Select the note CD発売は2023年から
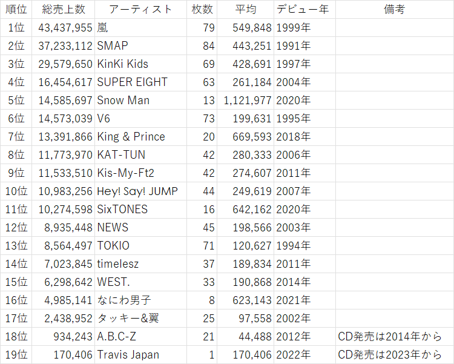 [x=395, y=355]
